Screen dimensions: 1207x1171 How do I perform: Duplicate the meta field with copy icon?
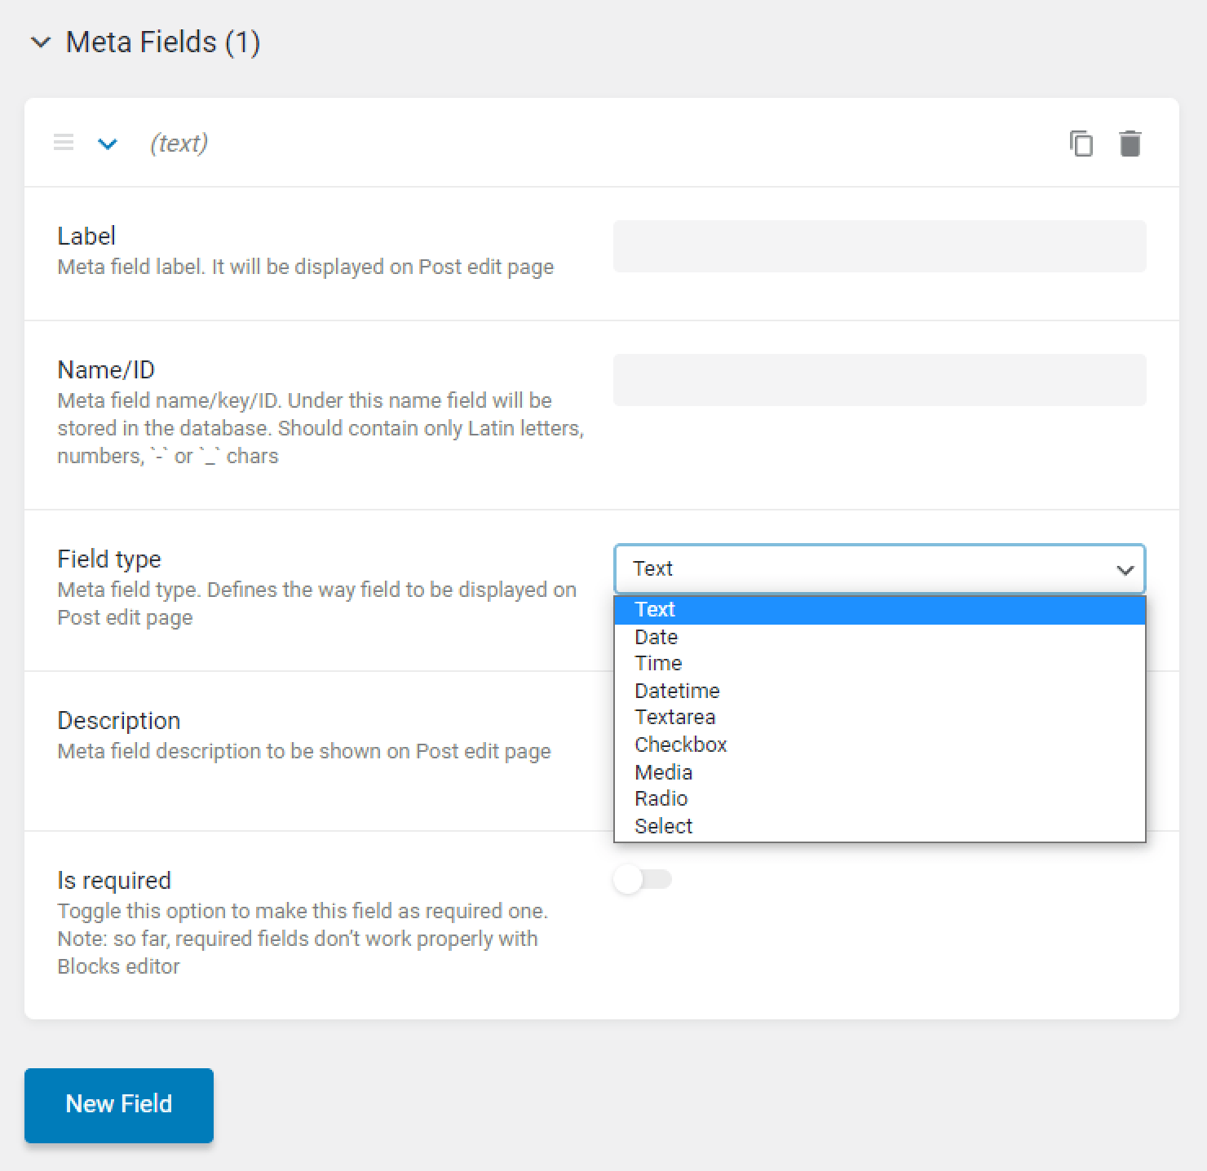(x=1081, y=143)
